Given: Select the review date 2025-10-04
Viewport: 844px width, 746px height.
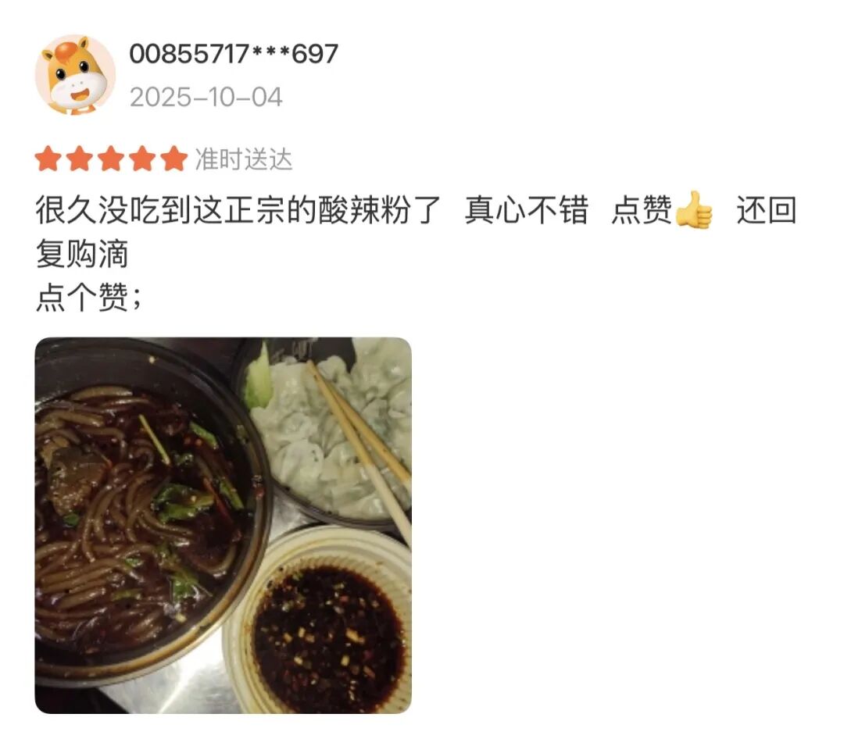Looking at the screenshot, I should (x=206, y=98).
